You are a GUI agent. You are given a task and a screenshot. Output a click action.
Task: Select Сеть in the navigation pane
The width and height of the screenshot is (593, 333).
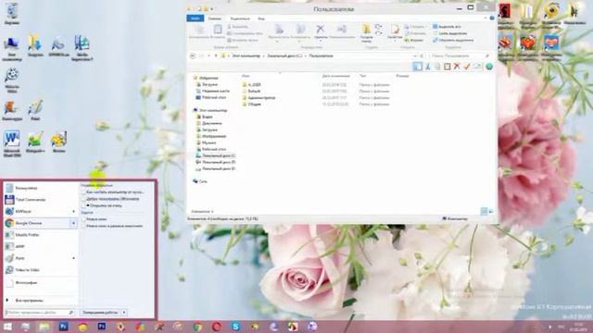pos(200,181)
